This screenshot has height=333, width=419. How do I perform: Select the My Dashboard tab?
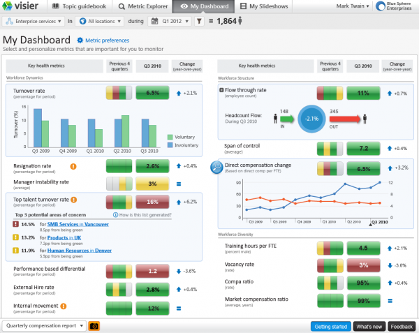click(204, 6)
